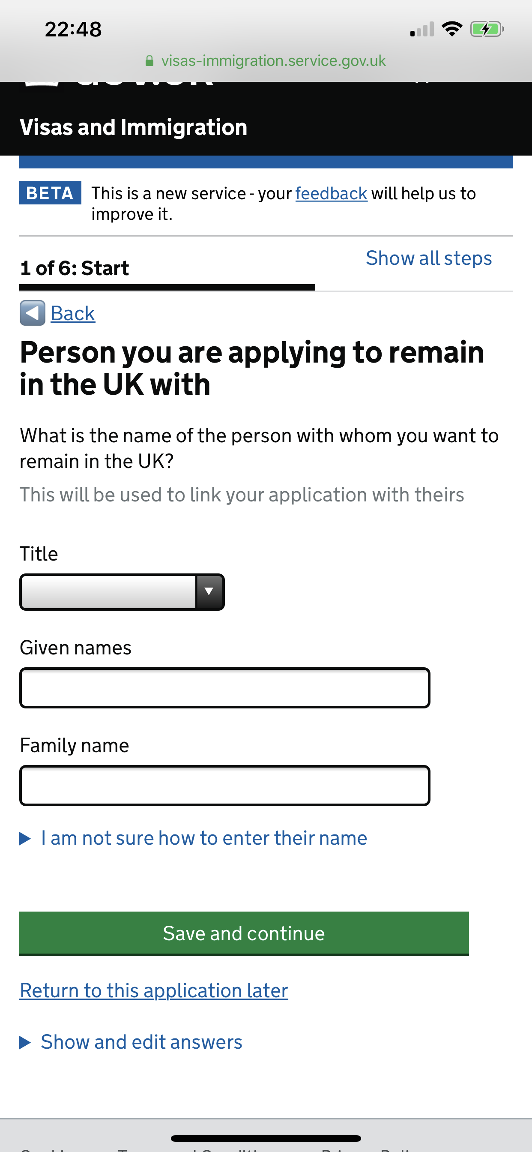The height and width of the screenshot is (1152, 532).
Task: Open 'Show all steps' link
Action: 429,258
